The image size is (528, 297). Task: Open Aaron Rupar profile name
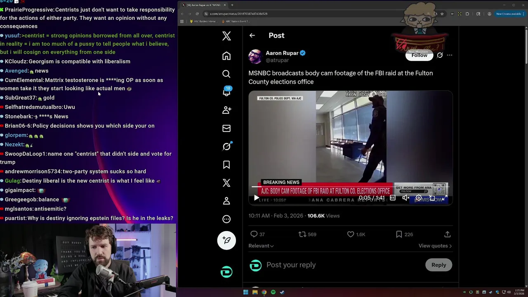(x=282, y=53)
